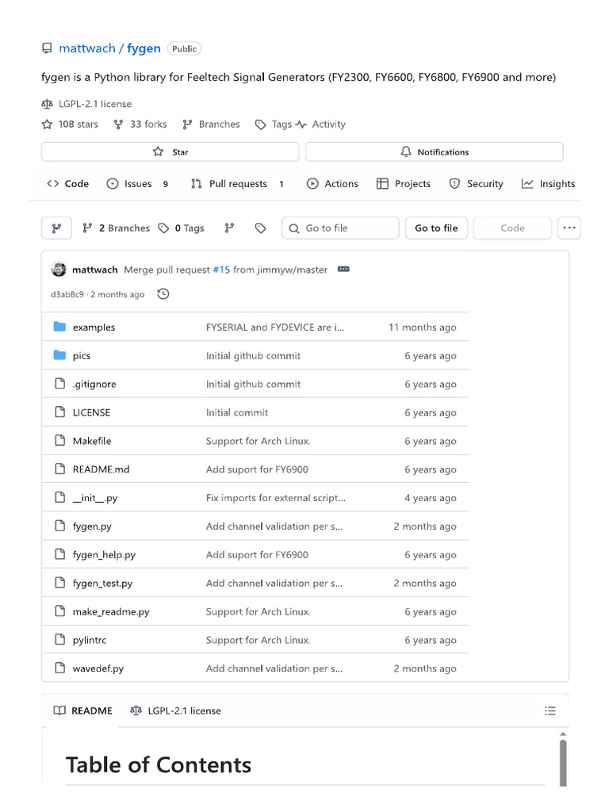Click mattwach's avatar in the commit row

59,270
